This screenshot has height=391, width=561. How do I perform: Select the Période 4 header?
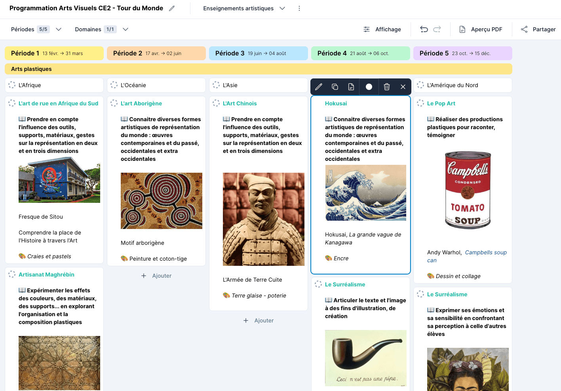pyautogui.click(x=361, y=53)
